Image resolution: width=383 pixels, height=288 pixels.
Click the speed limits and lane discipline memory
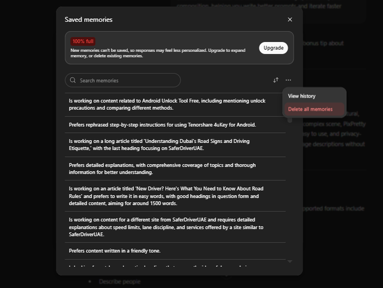167,227
